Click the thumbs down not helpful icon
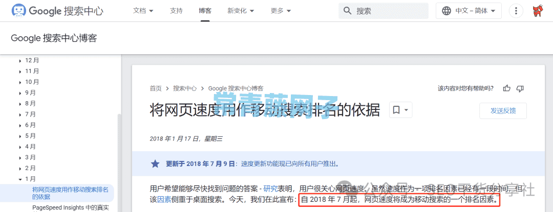The height and width of the screenshot is (212, 553). pos(520,88)
